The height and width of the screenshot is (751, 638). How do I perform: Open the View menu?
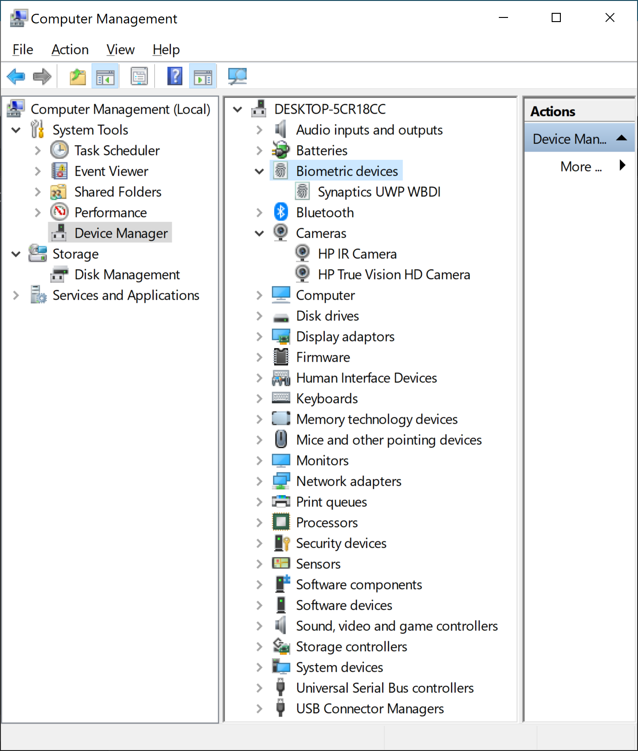120,50
